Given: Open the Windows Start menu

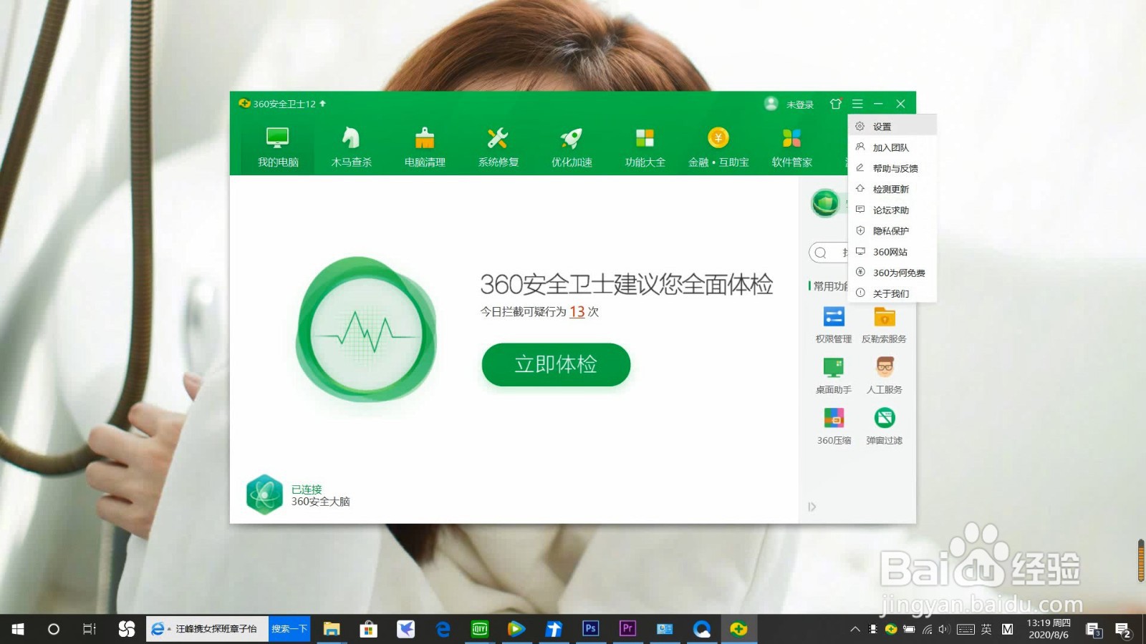Looking at the screenshot, I should click(18, 629).
